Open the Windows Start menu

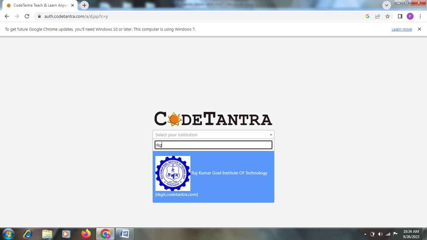[8, 234]
